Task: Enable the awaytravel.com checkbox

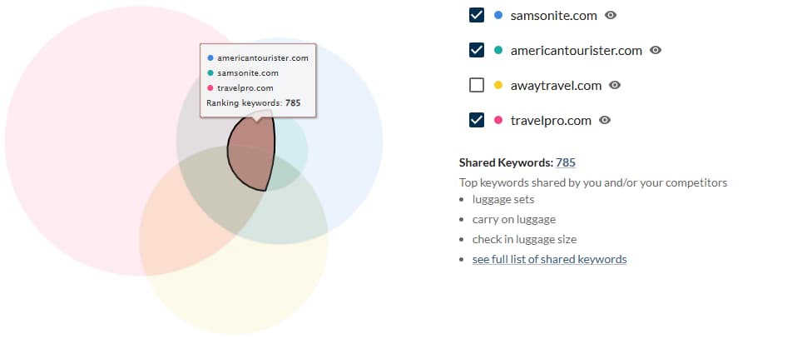Action: (x=477, y=85)
